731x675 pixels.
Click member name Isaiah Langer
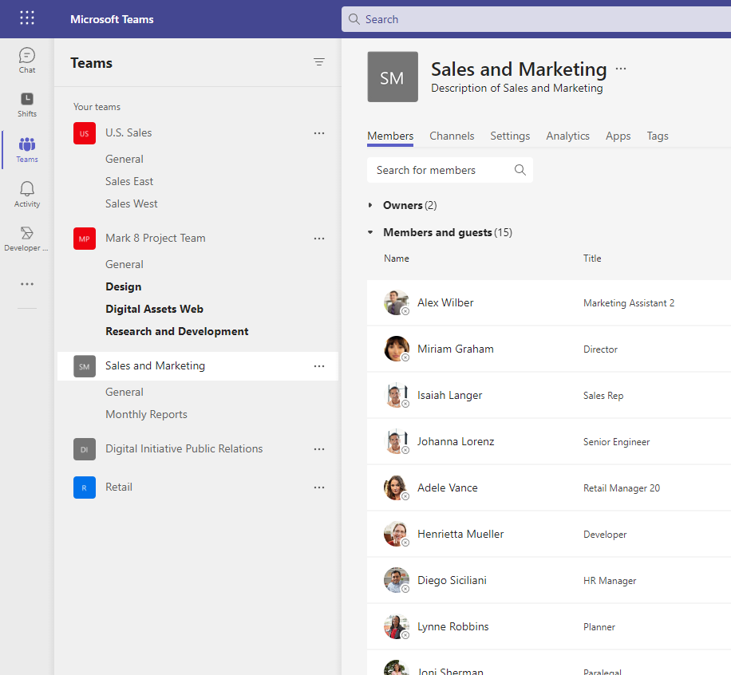[x=450, y=395]
